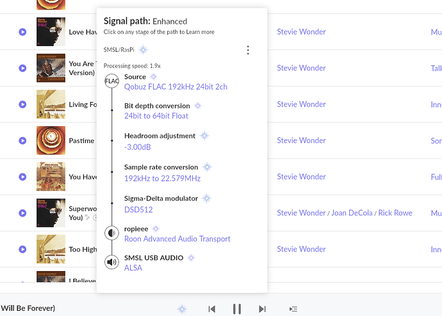Learn more about DSD512 stage
Image resolution: width=442 pixels, height=316 pixels.
coord(138,210)
